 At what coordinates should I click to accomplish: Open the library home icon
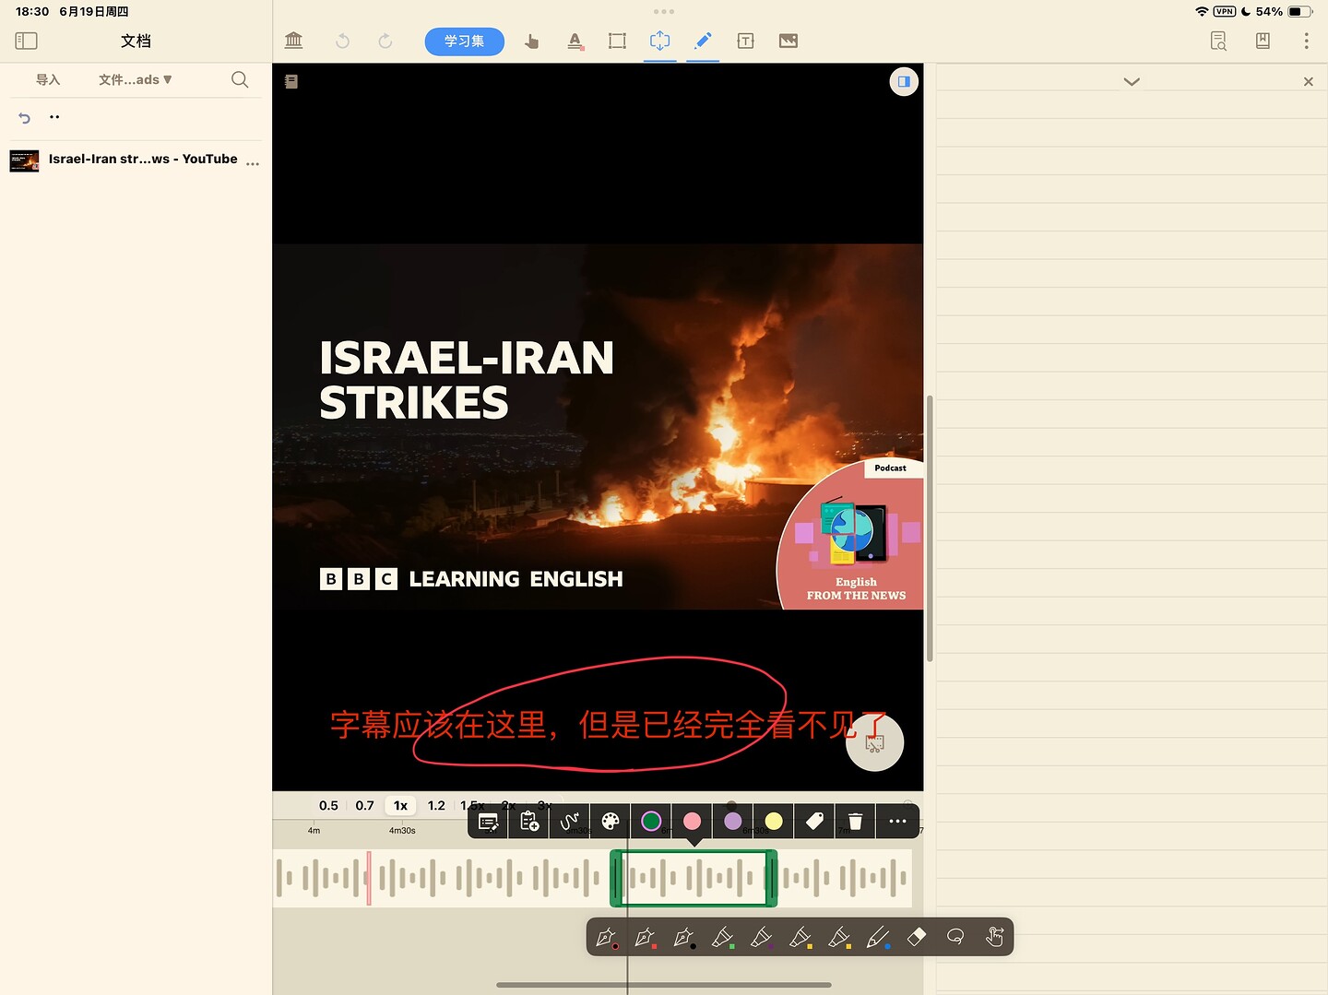(x=293, y=41)
